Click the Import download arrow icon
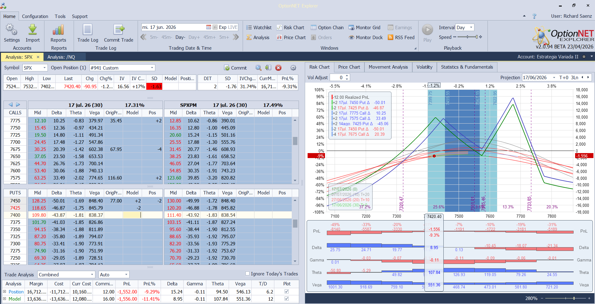This screenshot has height=304, width=595. [33, 30]
